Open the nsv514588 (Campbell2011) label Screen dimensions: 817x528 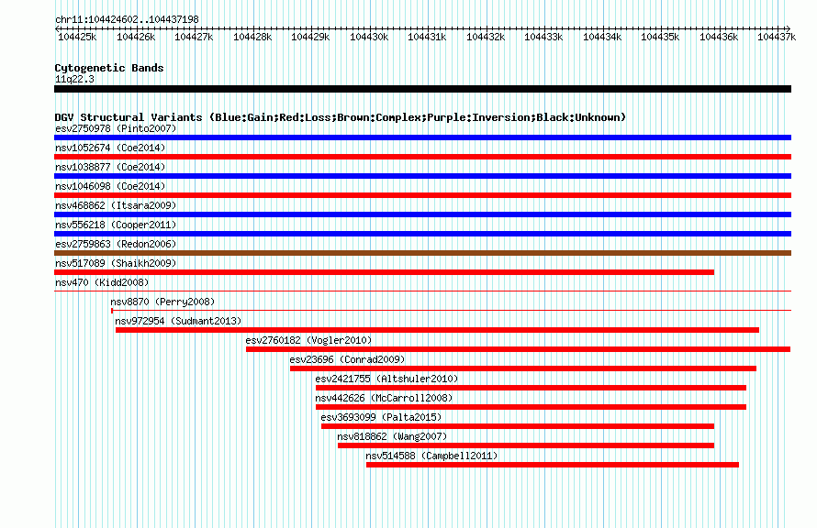(x=431, y=456)
